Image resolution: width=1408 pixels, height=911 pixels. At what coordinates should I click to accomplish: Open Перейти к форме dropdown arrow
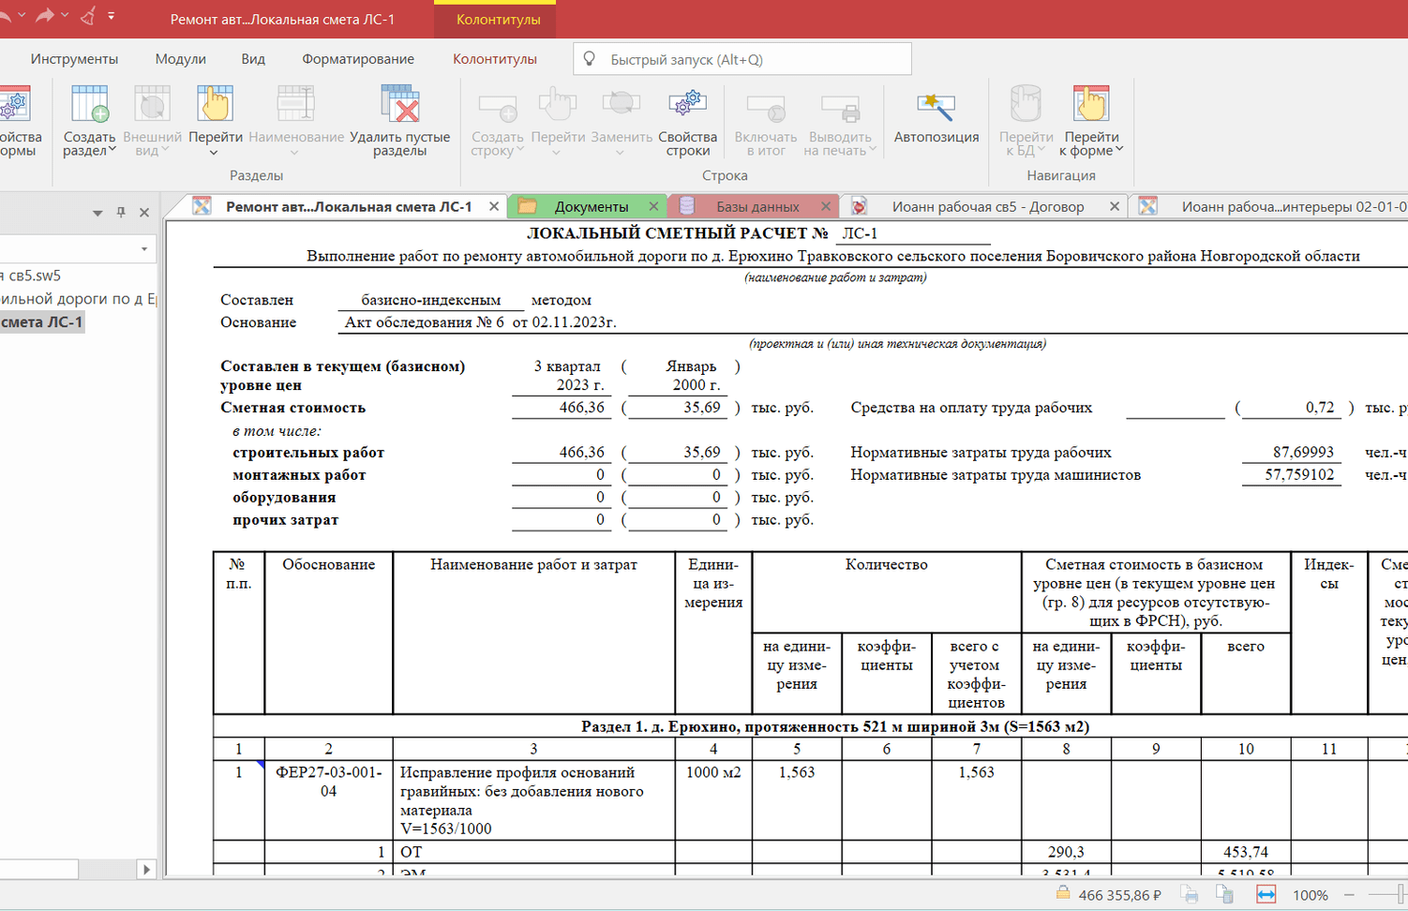pyautogui.click(x=1119, y=150)
